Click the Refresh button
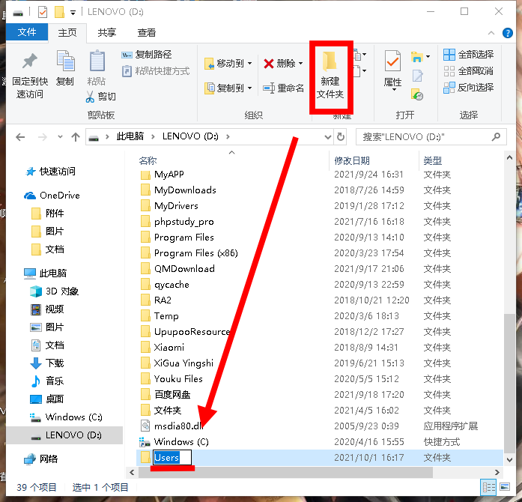Viewport: 522px width, 502px height. (x=341, y=137)
